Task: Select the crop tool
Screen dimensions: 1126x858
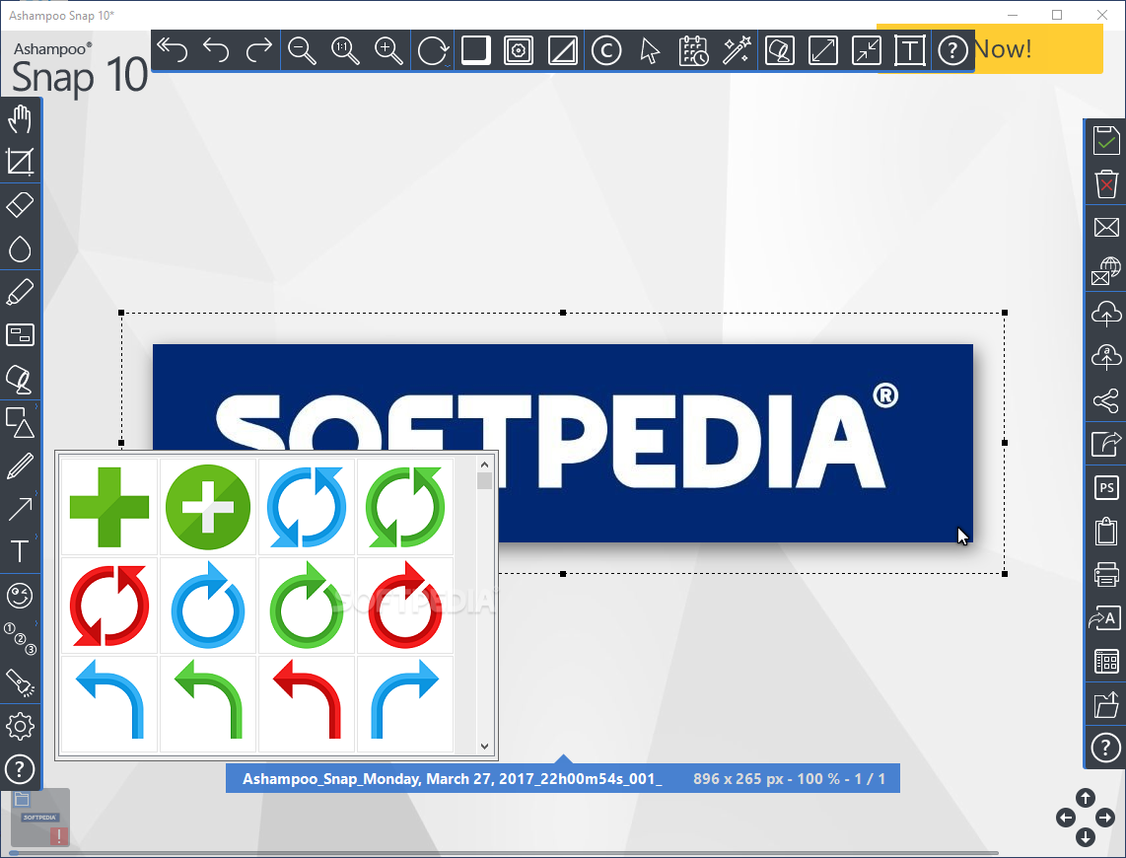Action: (x=20, y=162)
